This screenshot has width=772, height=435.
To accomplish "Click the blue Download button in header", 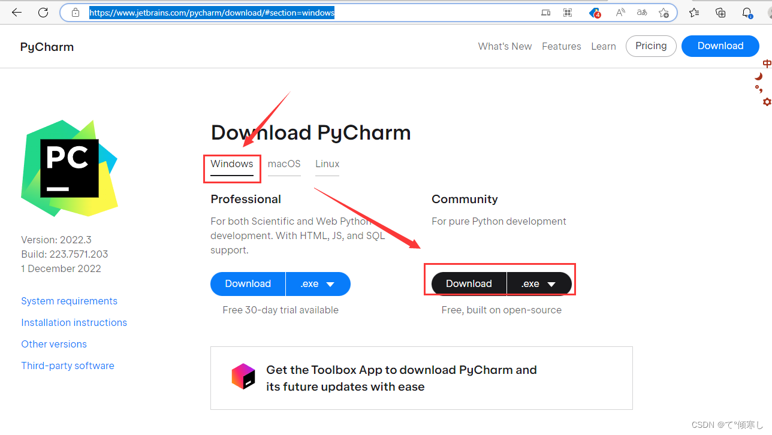I will click(720, 46).
